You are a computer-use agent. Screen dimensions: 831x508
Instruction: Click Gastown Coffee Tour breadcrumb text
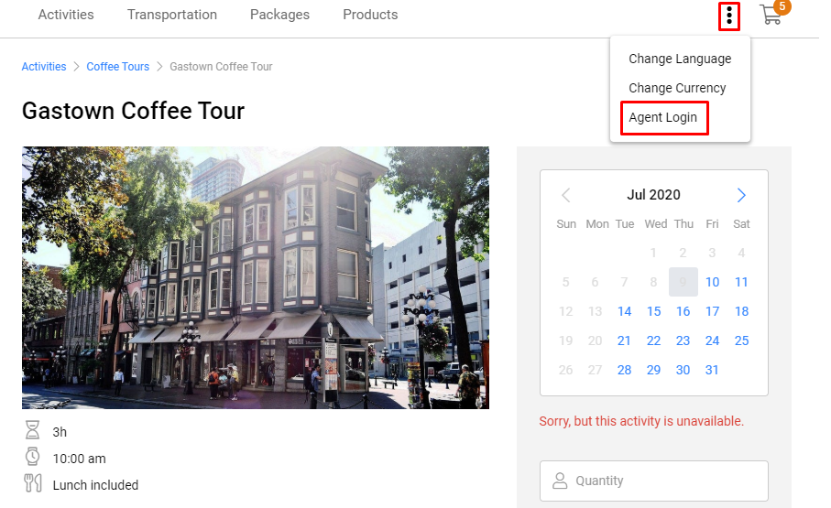click(x=221, y=67)
